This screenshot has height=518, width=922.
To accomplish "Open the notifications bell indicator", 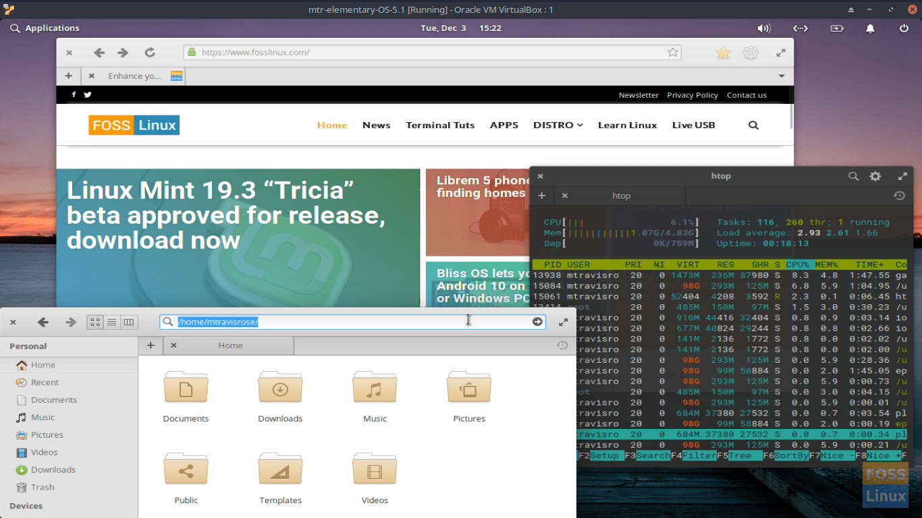I will pyautogui.click(x=870, y=28).
